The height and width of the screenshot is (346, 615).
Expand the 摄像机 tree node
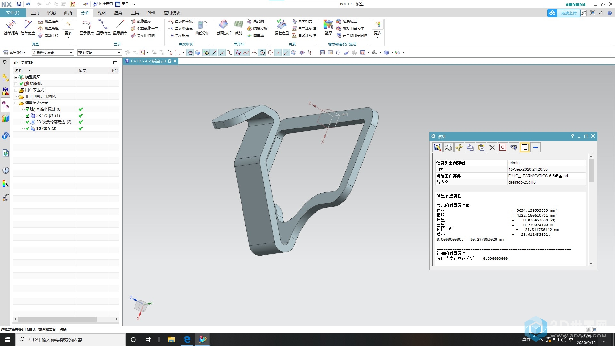[x=16, y=84]
